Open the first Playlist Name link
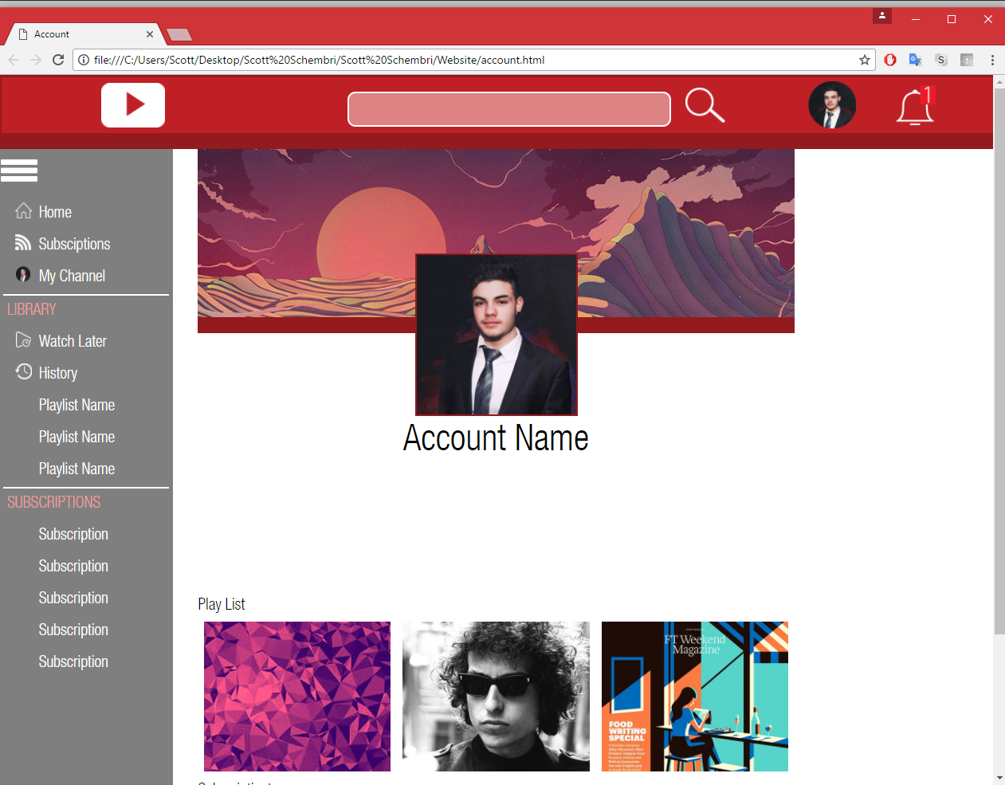The width and height of the screenshot is (1005, 785). tap(77, 405)
